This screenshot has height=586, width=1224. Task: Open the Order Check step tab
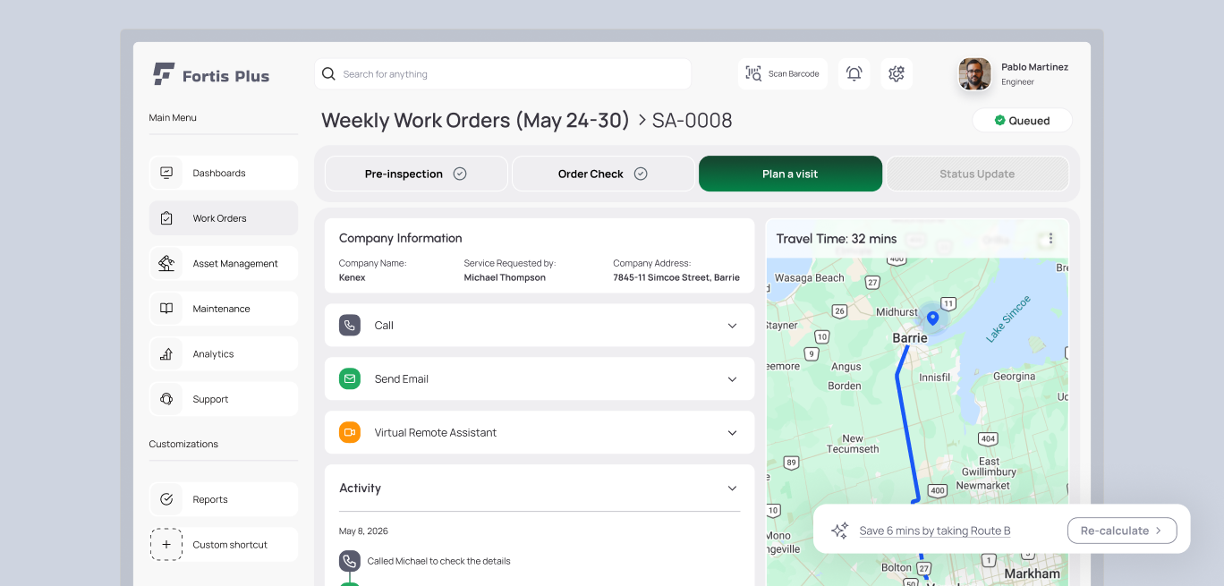(603, 174)
